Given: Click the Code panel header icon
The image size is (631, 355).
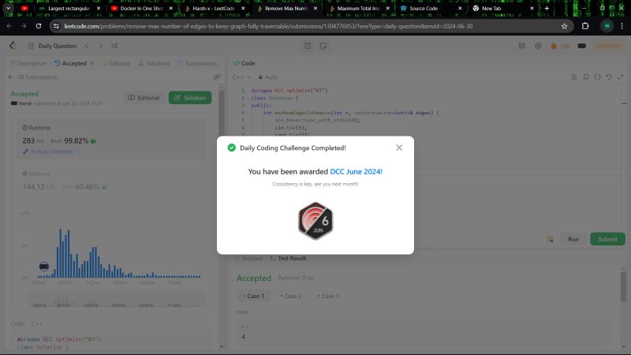Looking at the screenshot, I should click(237, 63).
